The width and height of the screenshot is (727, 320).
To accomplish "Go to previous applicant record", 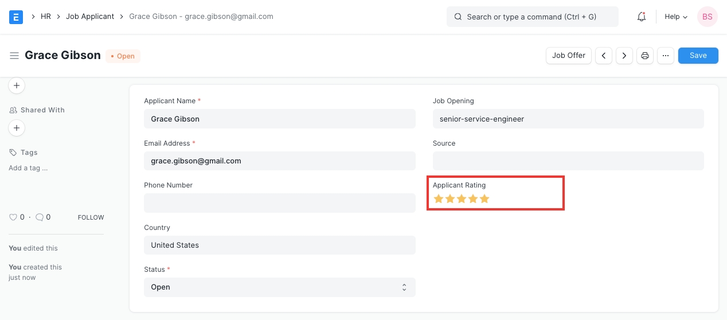I will click(603, 56).
